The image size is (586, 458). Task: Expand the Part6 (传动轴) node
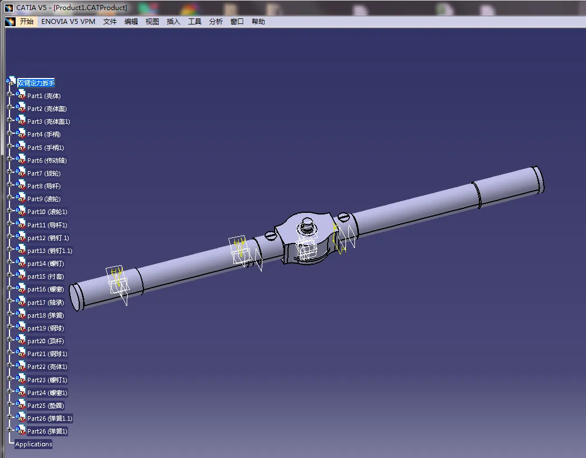click(x=9, y=159)
